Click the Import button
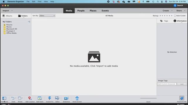Viewport: 188px width, 105px height. click(x=6, y=10)
